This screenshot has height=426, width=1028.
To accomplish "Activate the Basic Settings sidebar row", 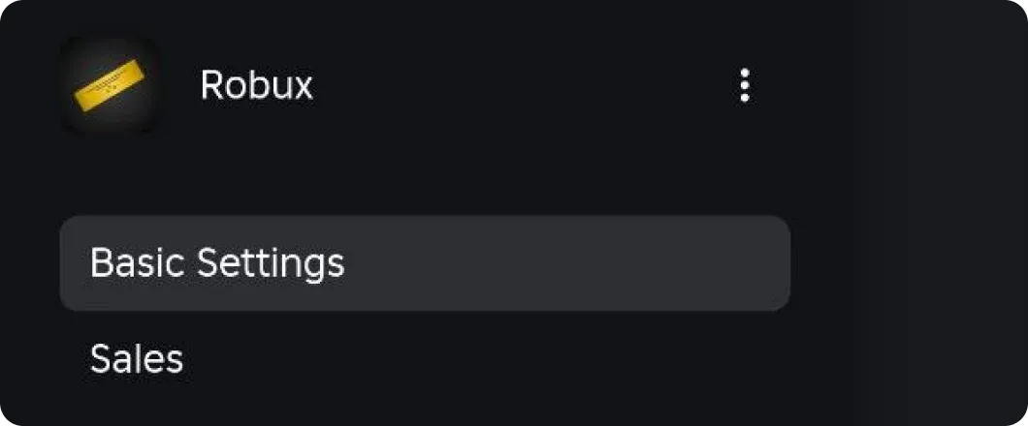I will (425, 263).
